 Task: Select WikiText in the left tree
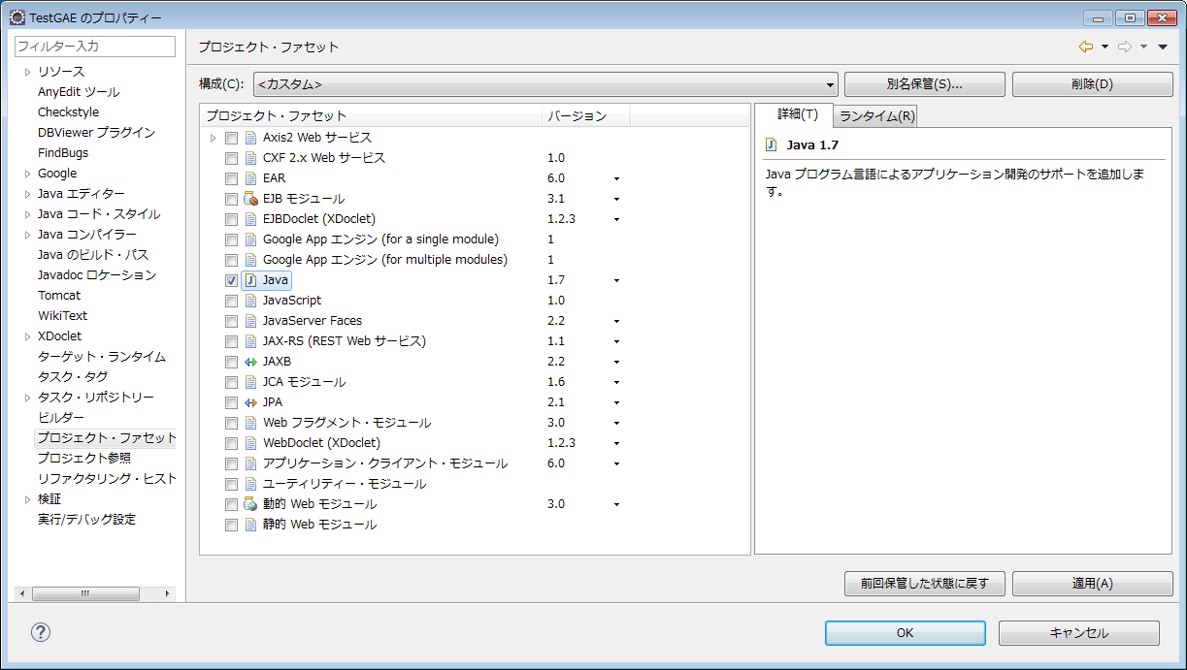click(x=63, y=316)
